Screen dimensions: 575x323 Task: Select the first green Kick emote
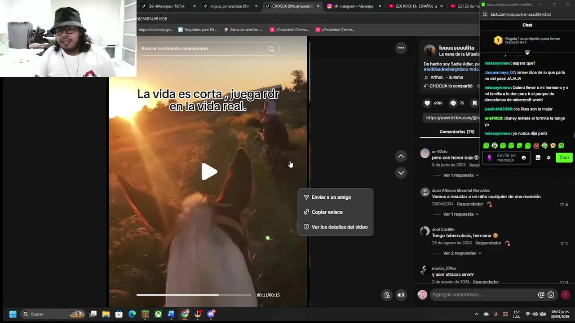pyautogui.click(x=486, y=146)
